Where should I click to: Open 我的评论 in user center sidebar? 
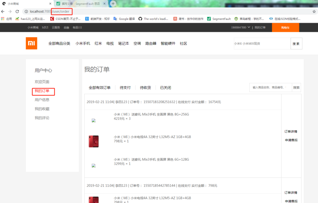42,118
